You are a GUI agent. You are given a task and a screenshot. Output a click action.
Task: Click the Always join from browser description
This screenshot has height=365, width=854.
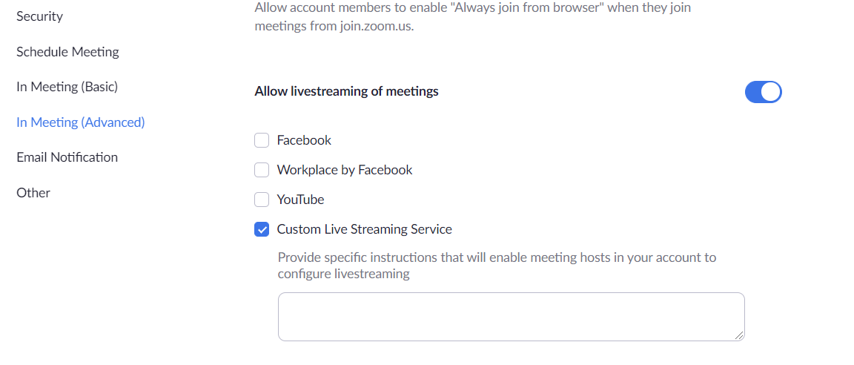pyautogui.click(x=473, y=17)
